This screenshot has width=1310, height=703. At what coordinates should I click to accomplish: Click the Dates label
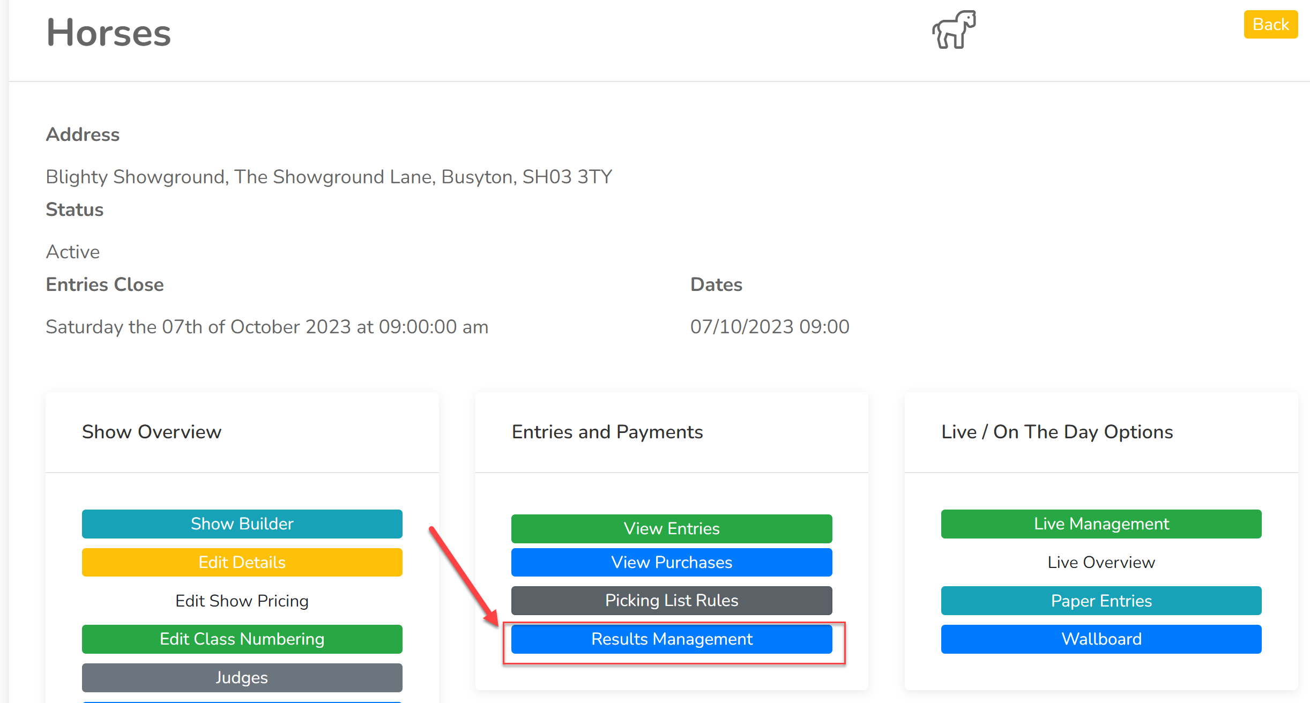(x=716, y=285)
